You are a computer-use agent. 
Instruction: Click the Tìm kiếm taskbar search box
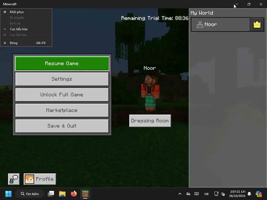30,194
